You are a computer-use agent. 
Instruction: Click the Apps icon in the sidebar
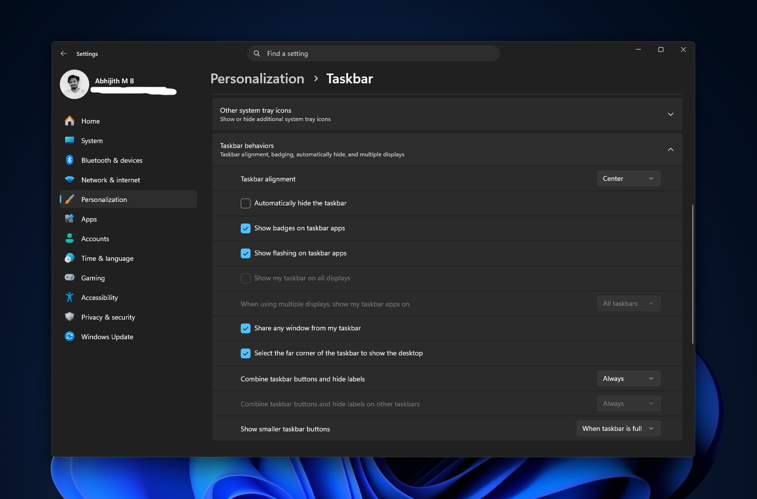[70, 219]
